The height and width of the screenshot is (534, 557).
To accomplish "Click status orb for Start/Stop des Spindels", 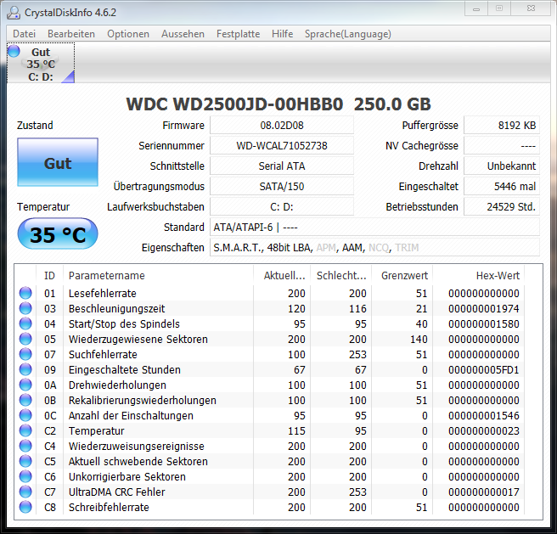I will 25,323.
